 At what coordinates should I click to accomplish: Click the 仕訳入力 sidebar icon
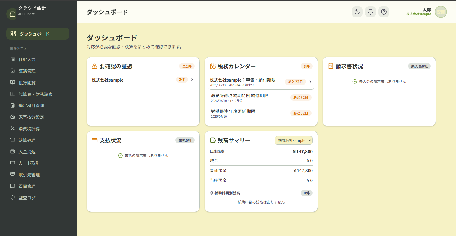click(x=13, y=59)
